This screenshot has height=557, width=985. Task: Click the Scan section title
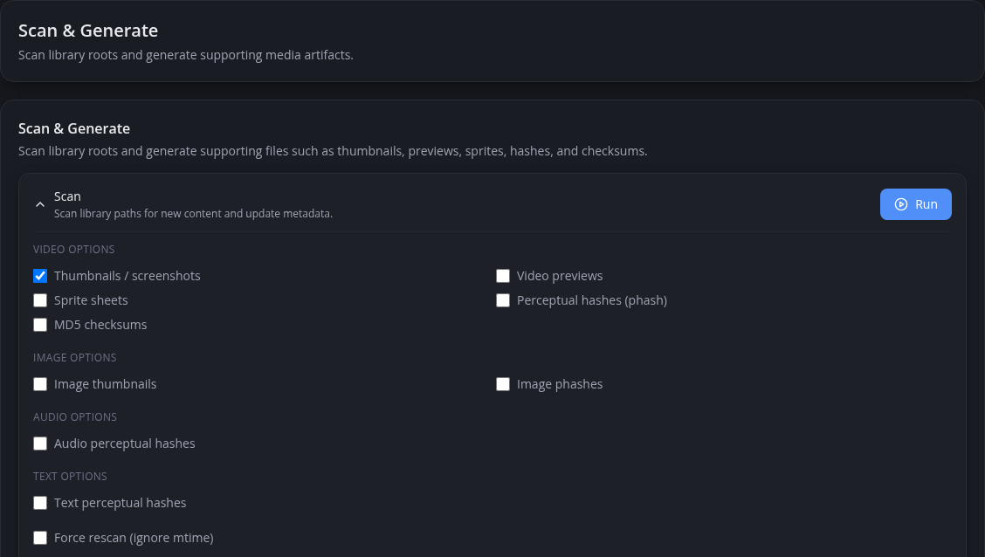click(x=67, y=196)
